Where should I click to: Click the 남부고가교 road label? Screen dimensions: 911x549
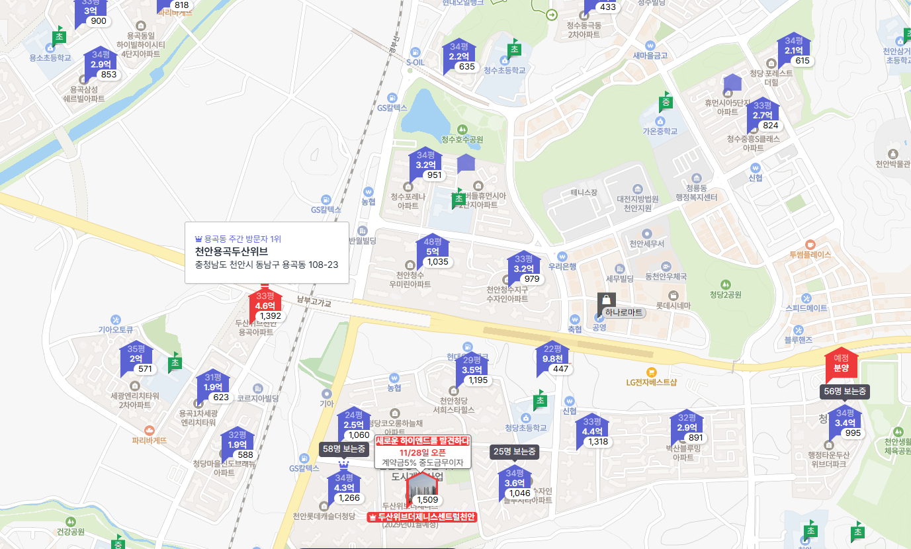pyautogui.click(x=314, y=302)
